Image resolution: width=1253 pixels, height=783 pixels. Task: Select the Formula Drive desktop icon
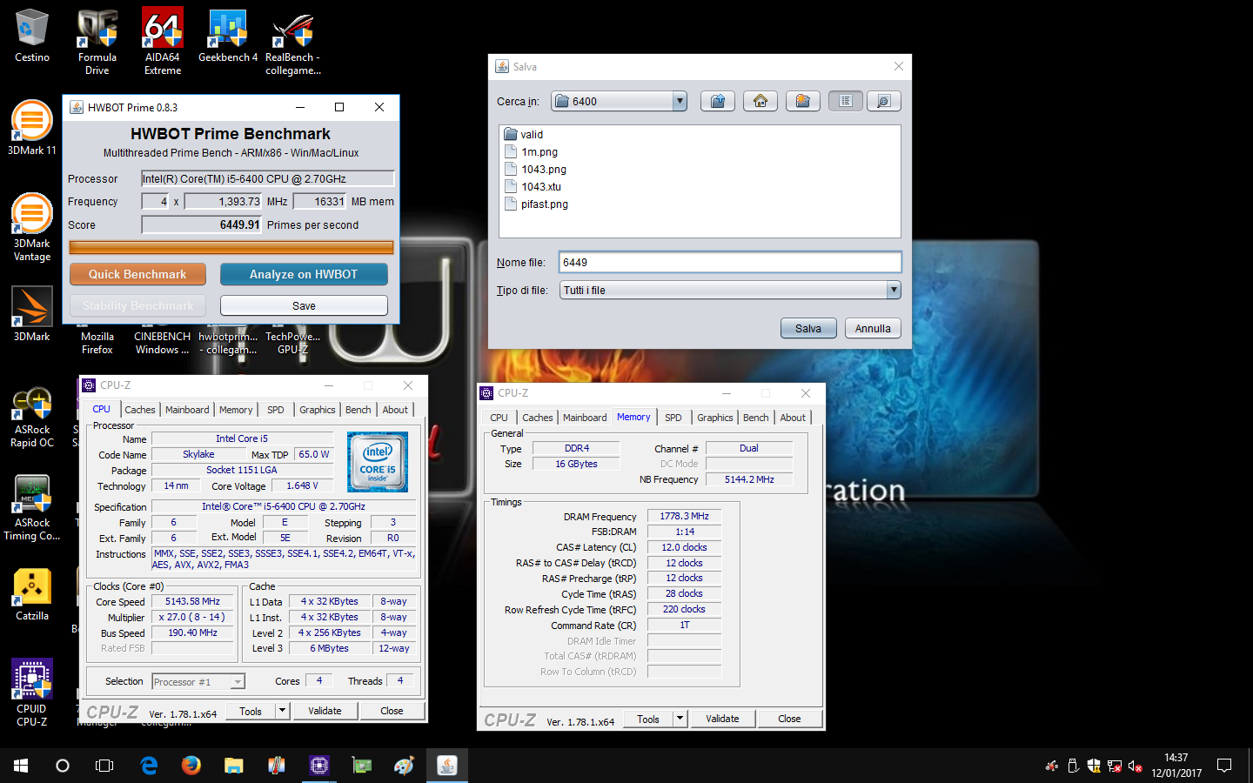click(x=97, y=42)
